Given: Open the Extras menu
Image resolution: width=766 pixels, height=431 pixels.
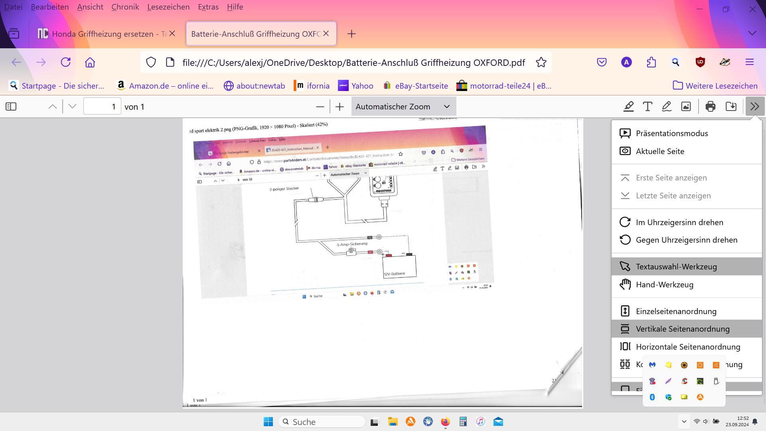Looking at the screenshot, I should (208, 7).
